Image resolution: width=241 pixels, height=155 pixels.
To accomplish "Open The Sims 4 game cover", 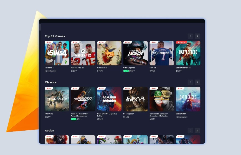I will [x=57, y=54].
